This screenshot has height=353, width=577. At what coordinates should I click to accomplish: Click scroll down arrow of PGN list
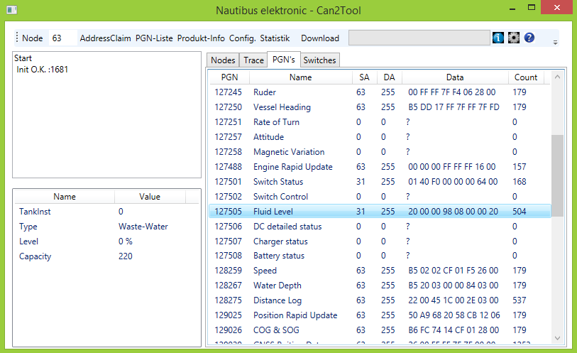[557, 338]
